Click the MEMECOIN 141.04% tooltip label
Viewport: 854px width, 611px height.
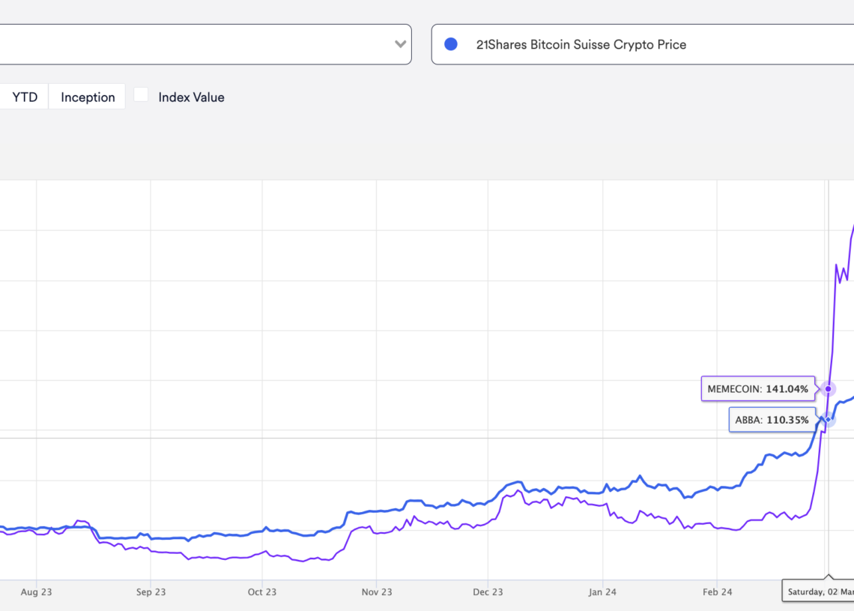[x=757, y=389]
